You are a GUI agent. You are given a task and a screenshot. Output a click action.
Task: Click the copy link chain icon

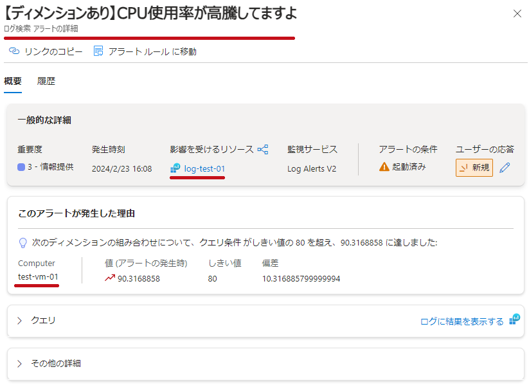pyautogui.click(x=14, y=51)
